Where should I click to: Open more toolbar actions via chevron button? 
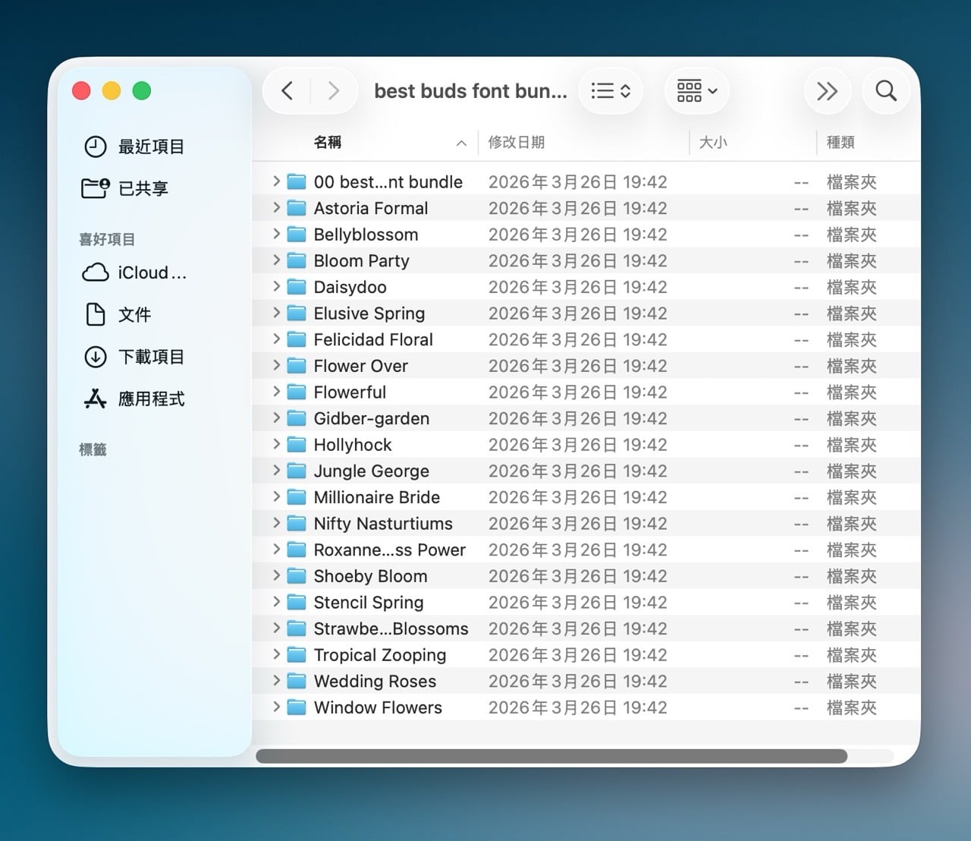(x=827, y=90)
